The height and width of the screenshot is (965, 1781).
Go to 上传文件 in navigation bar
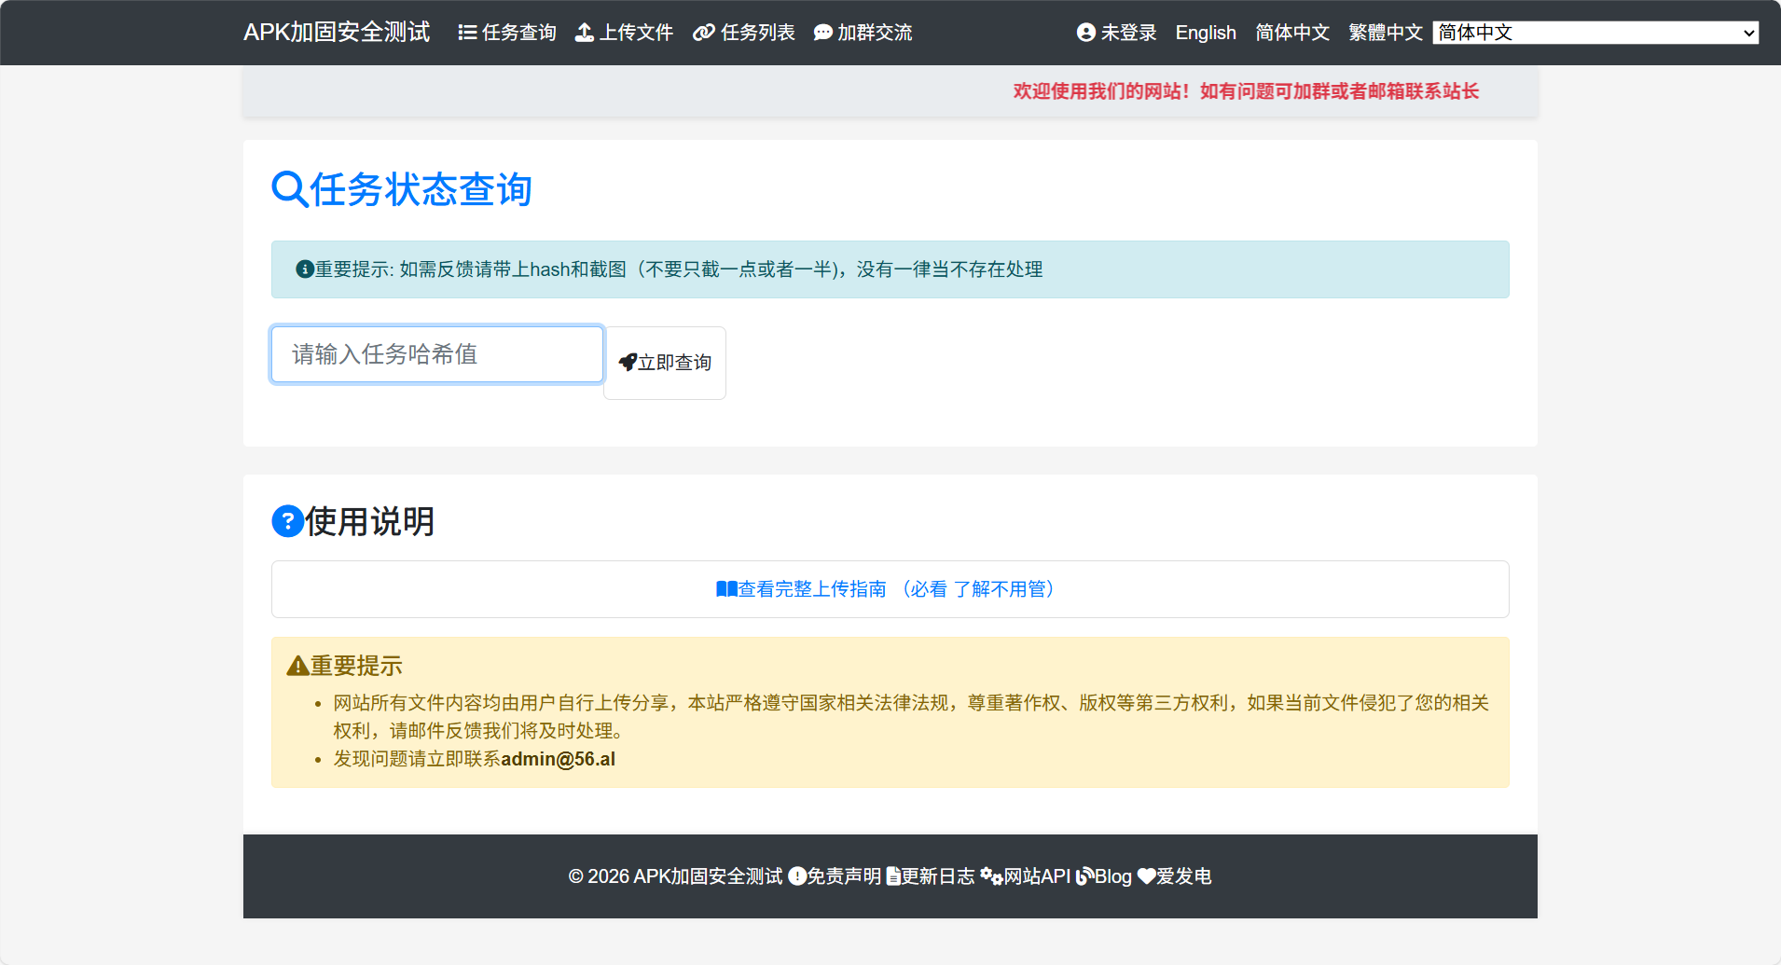point(635,33)
